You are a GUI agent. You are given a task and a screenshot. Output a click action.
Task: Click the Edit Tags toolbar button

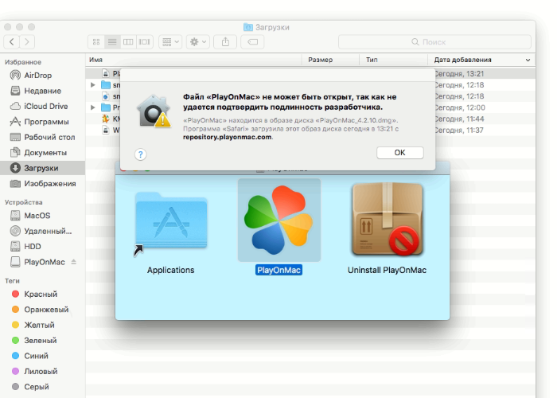pos(252,42)
